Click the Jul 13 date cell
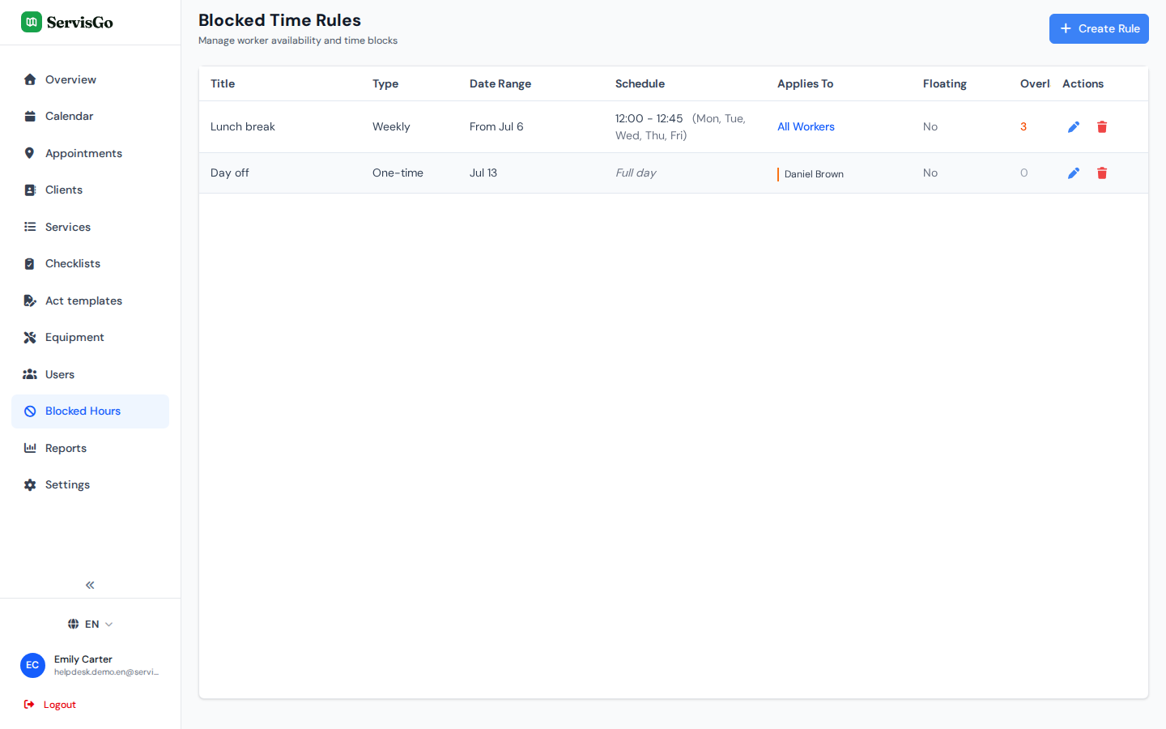This screenshot has width=1166, height=729. pos(483,173)
